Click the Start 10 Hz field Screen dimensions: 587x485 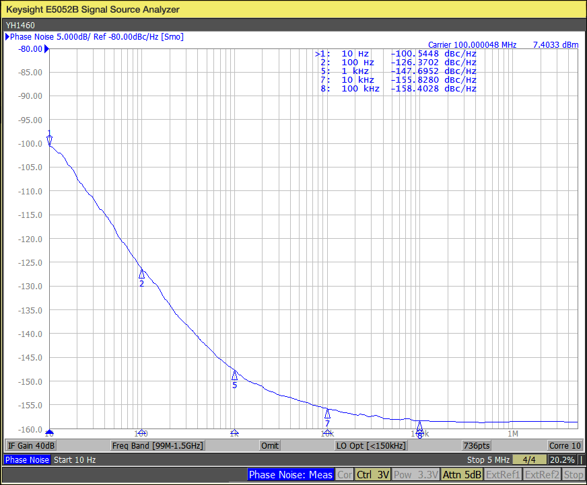click(75, 460)
